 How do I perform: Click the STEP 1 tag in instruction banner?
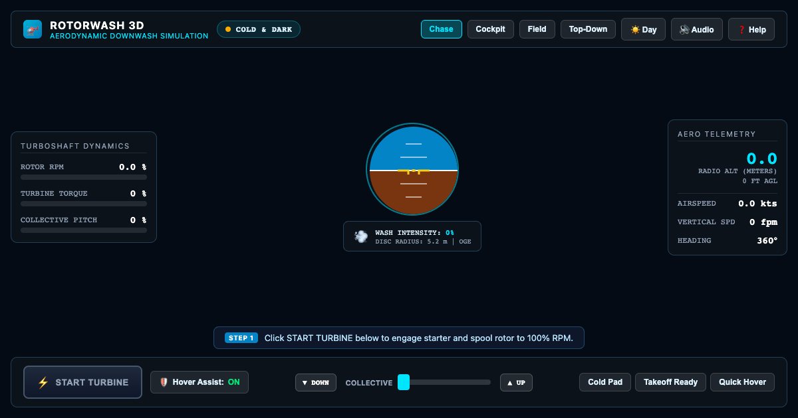tap(241, 338)
